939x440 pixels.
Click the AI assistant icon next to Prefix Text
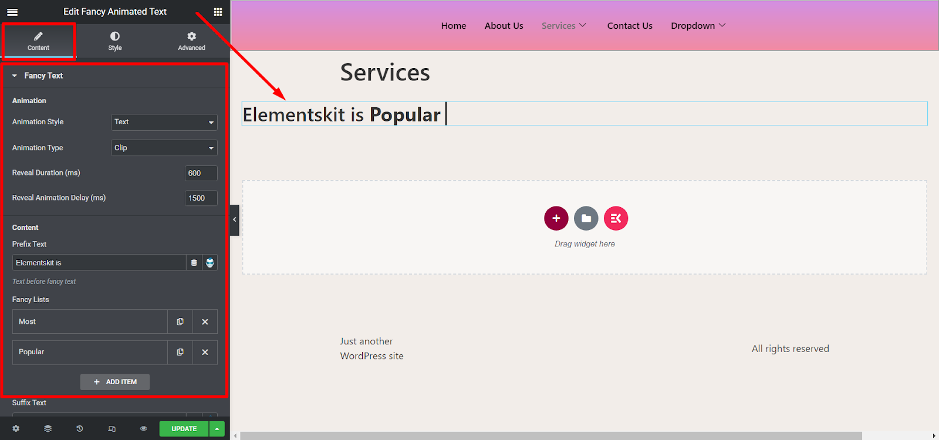(210, 263)
